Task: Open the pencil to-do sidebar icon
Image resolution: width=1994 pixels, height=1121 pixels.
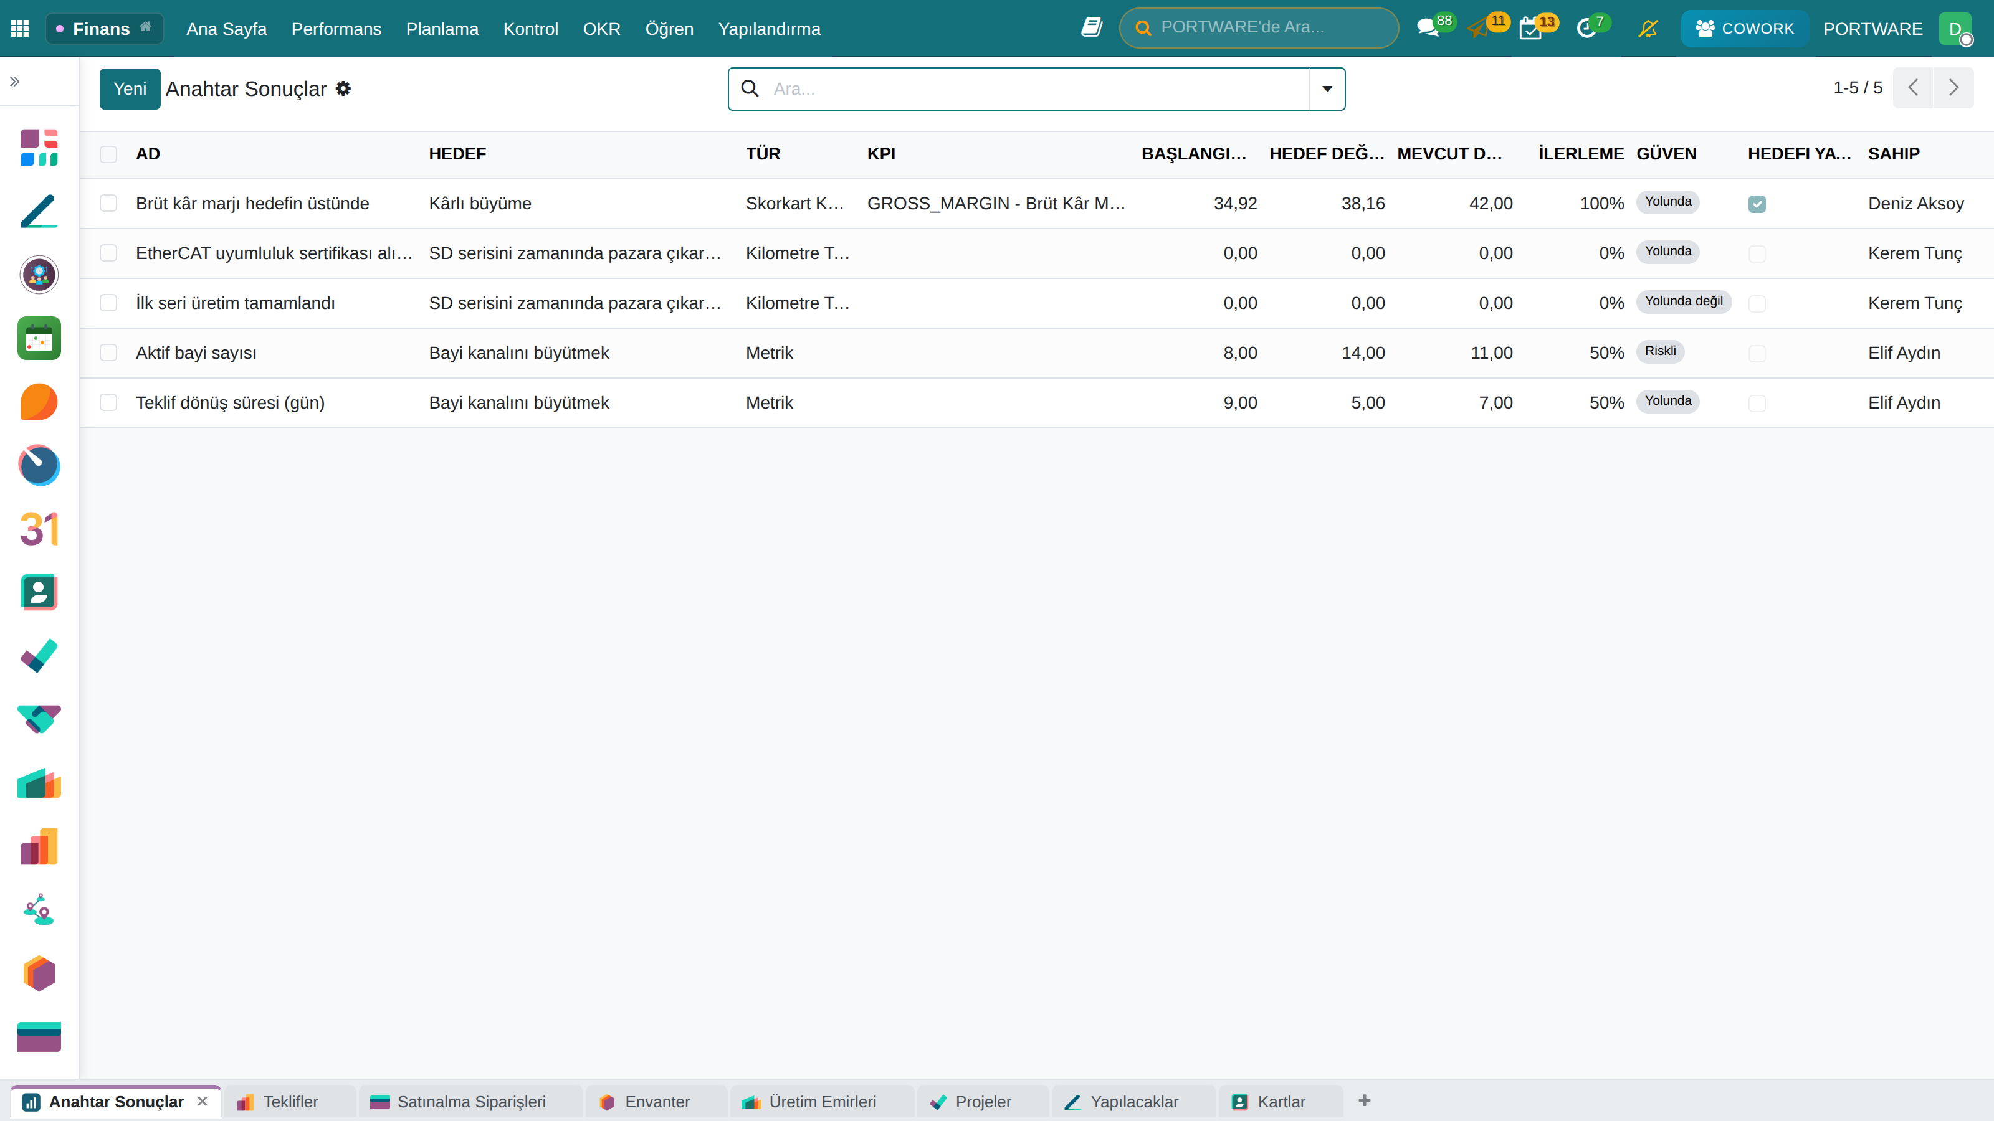Action: (39, 210)
